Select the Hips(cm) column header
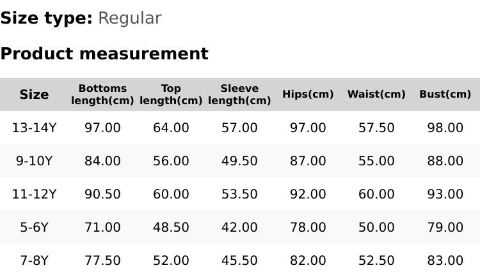Viewport: 480px width, 277px height. pos(308,94)
